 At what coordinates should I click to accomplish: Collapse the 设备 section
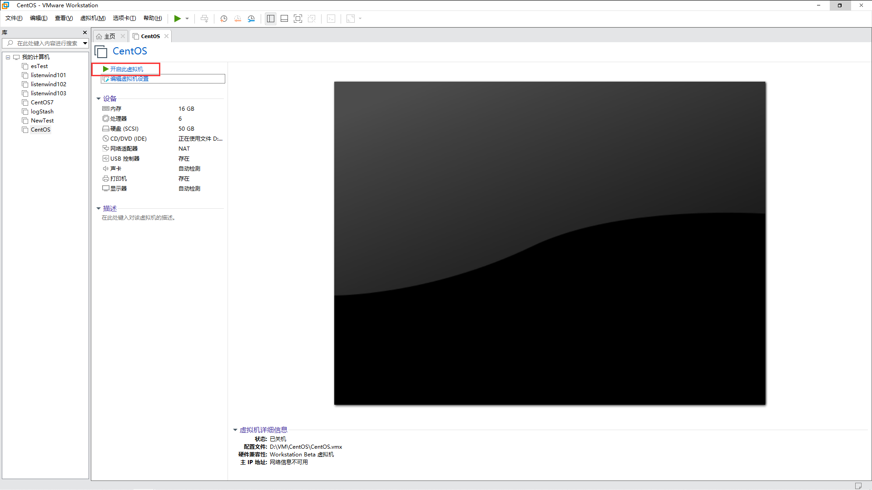pyautogui.click(x=99, y=98)
